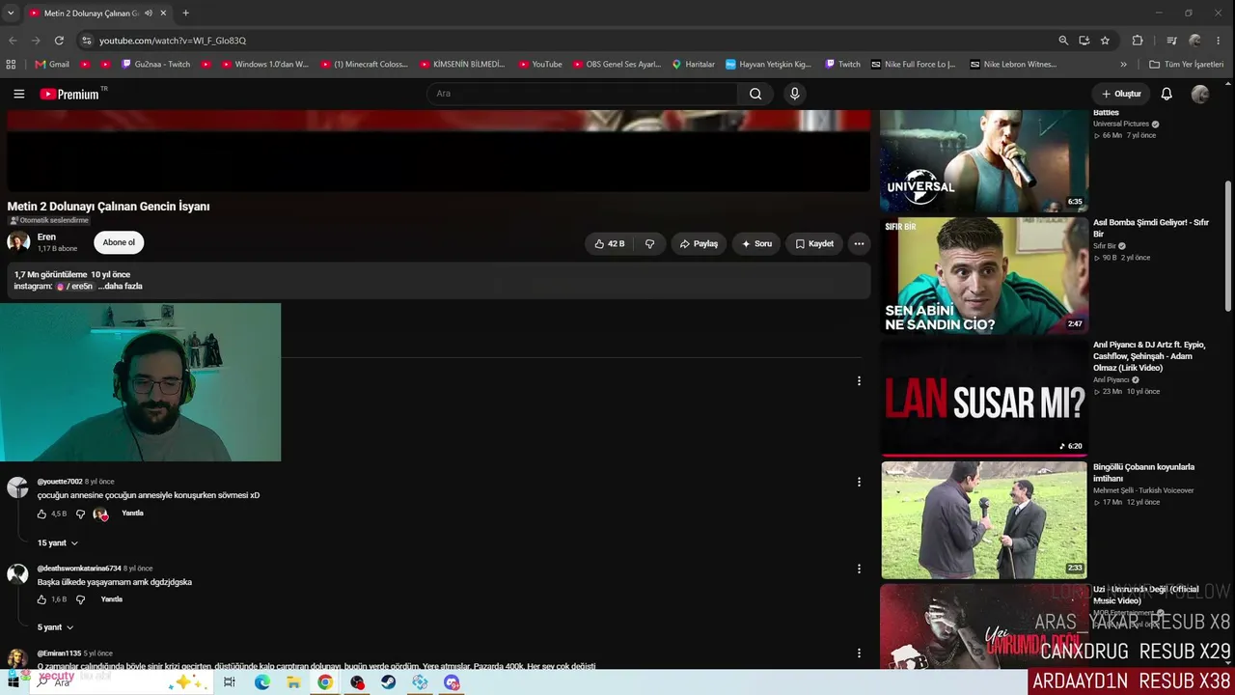The width and height of the screenshot is (1235, 695).
Task: Expand description with ...daha fazla
Action: (121, 287)
